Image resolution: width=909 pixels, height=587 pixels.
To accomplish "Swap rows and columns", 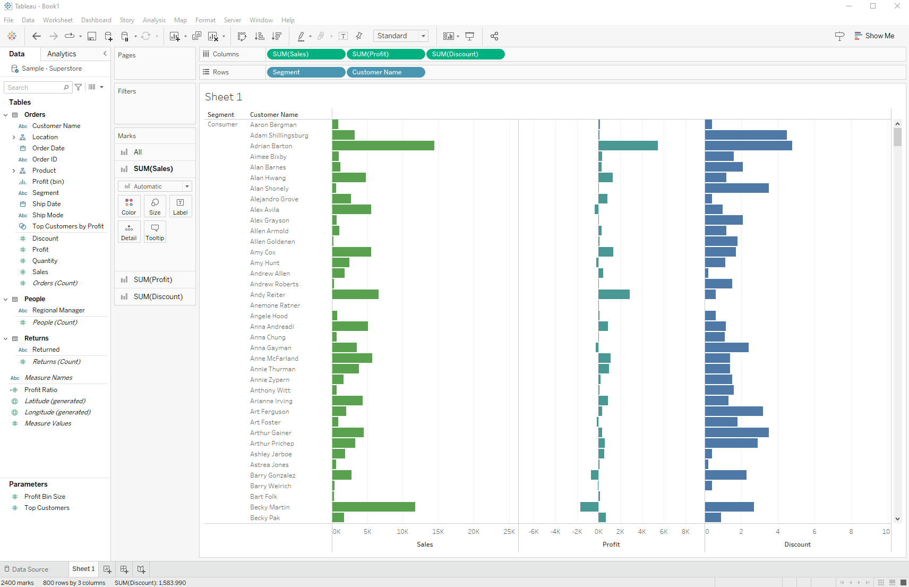I will tap(242, 36).
